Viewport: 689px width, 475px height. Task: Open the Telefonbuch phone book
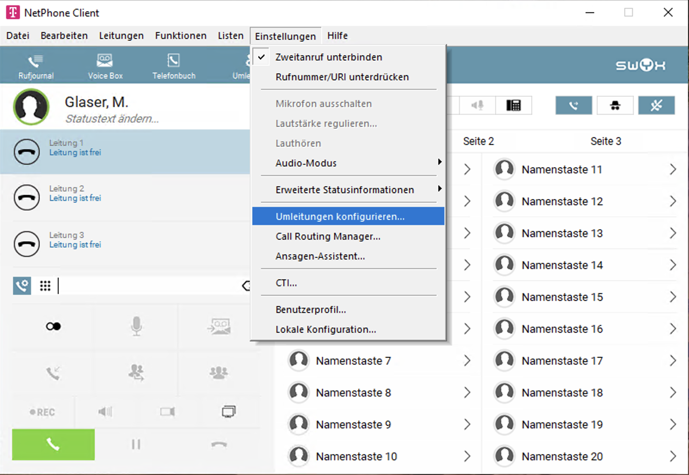point(174,66)
